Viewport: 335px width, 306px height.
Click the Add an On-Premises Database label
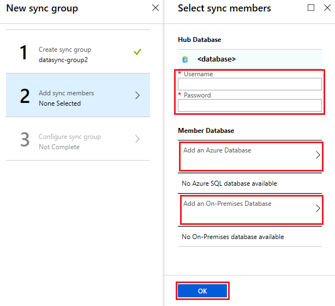point(227,204)
